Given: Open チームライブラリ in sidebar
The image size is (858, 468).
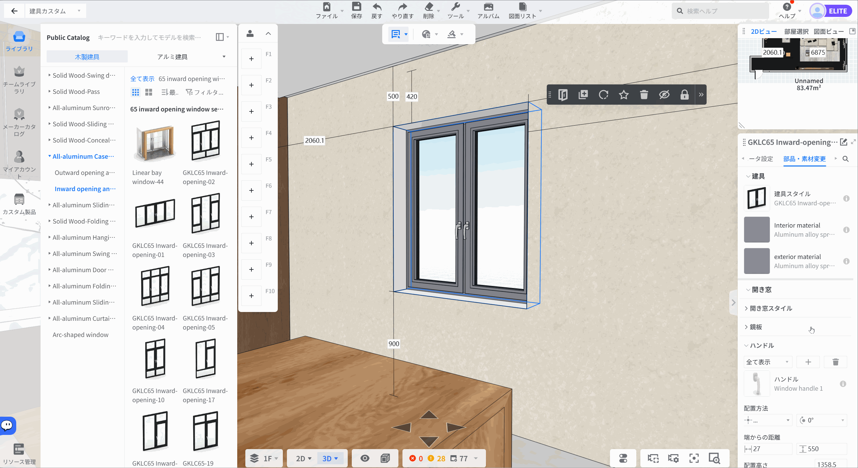Looking at the screenshot, I should coord(19,80).
